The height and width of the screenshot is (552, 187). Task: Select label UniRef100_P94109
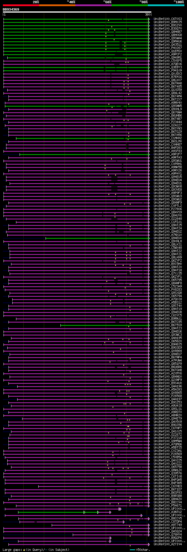168,71
